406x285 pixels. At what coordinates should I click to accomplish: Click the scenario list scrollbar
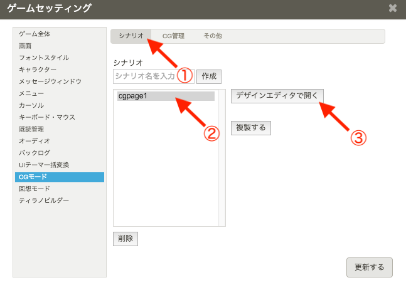coord(222,157)
